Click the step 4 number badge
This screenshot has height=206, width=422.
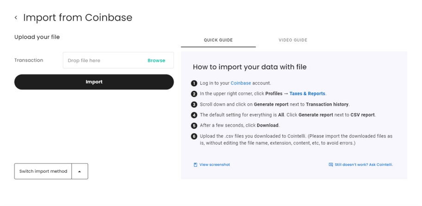tap(194, 115)
